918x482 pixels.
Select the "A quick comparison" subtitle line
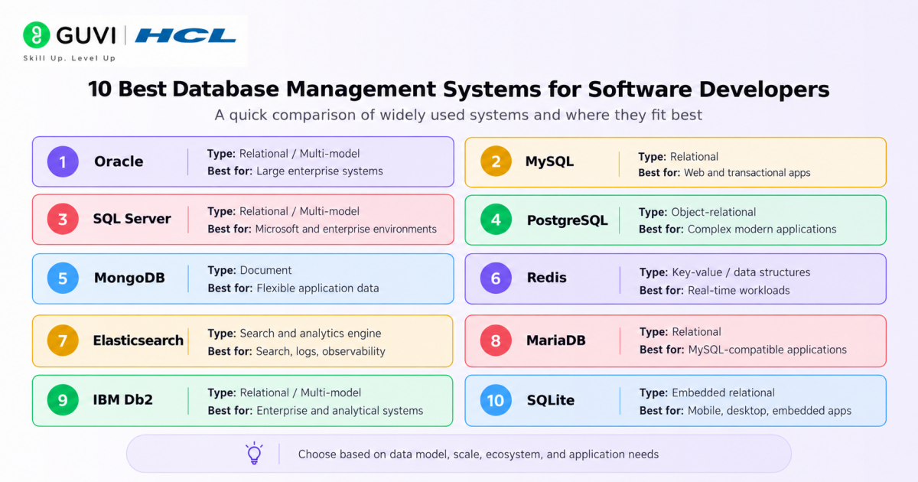click(459, 116)
